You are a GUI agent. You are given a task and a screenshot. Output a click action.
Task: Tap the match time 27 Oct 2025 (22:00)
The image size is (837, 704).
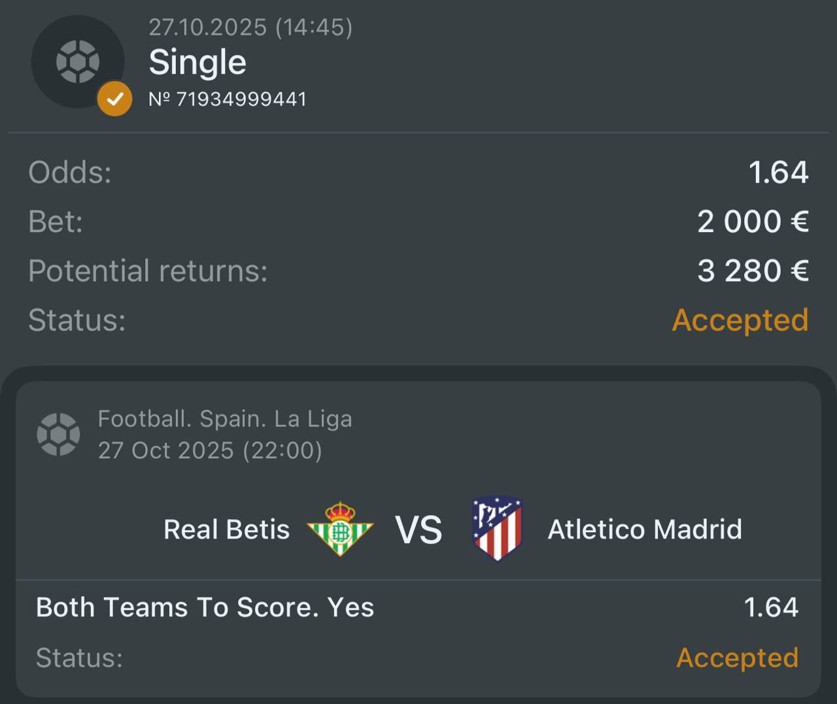point(210,450)
